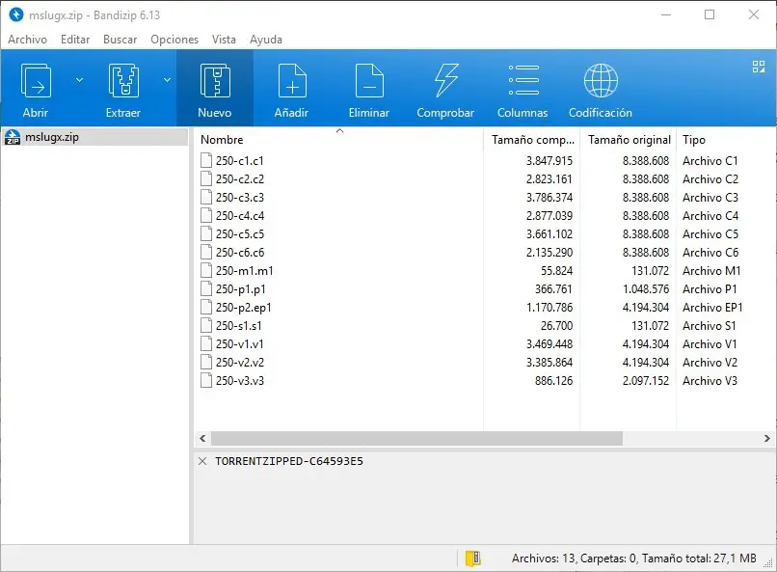
Task: Click the ZIP icon beside mslugx.zip
Action: pos(13,137)
